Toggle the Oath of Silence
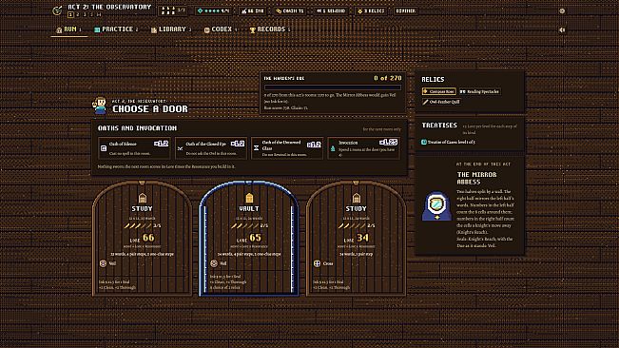Image resolution: width=619 pixels, height=348 pixels. [x=134, y=148]
